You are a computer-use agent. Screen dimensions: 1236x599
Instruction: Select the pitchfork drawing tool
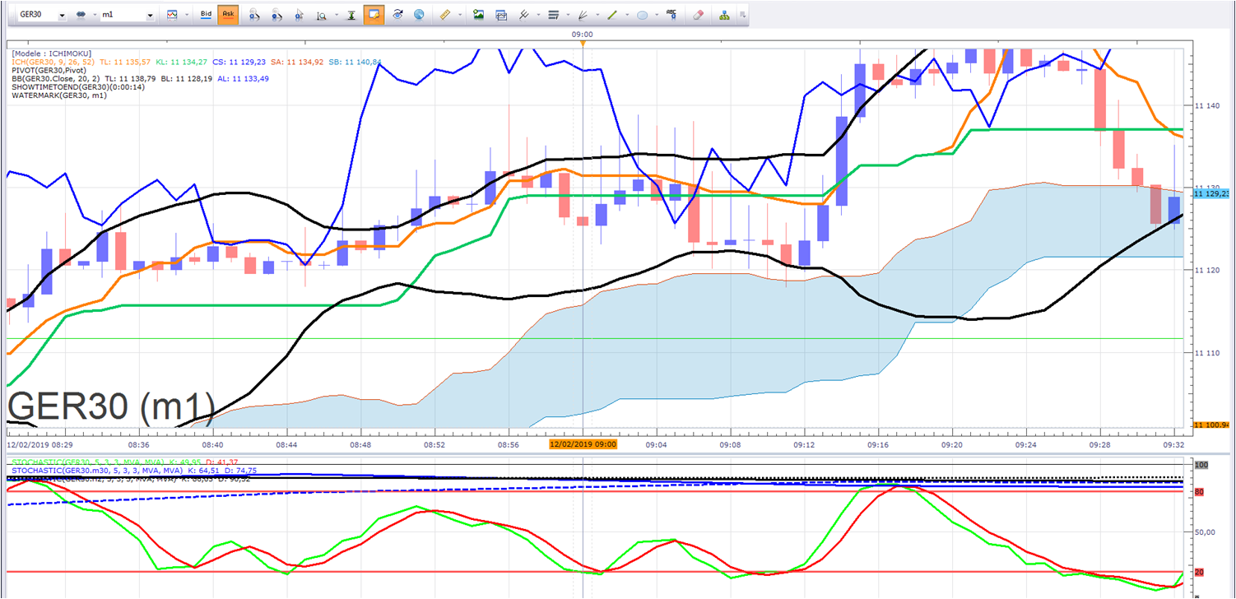(x=523, y=15)
